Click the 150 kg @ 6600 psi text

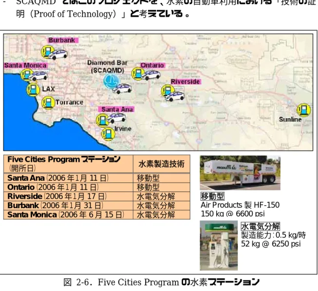point(233,213)
